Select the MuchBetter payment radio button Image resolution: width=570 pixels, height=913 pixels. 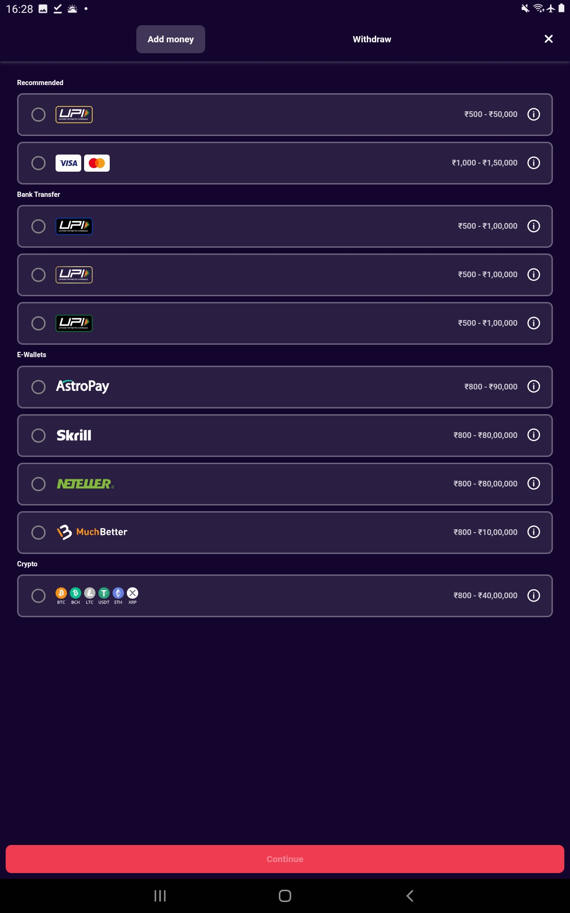click(38, 533)
